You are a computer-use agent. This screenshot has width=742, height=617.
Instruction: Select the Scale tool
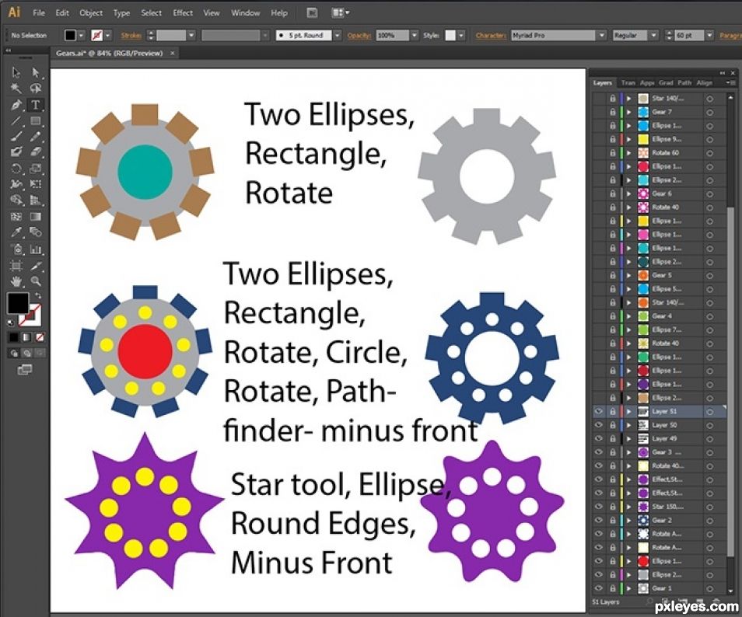pos(36,169)
